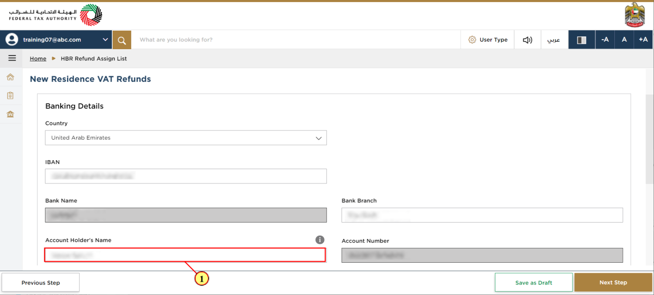Click the search magnifier icon
Image resolution: width=654 pixels, height=295 pixels.
(122, 40)
